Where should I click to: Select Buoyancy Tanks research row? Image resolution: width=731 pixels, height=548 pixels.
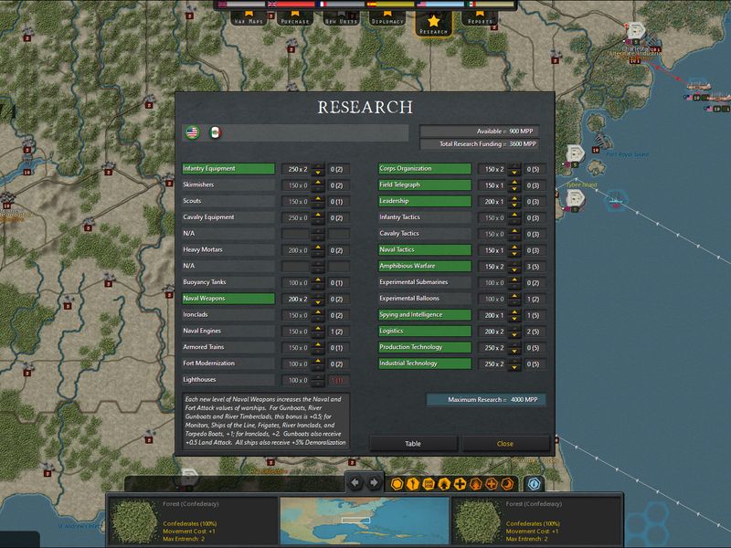tap(228, 282)
